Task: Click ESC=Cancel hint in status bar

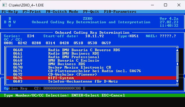Action: point(113,95)
